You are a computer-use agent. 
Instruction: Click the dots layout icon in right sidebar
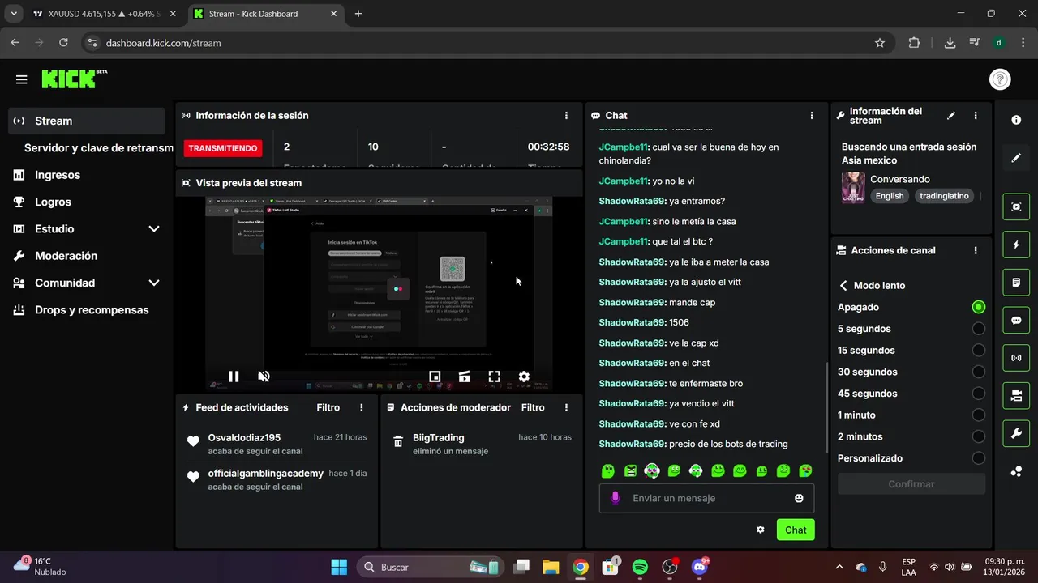tap(1016, 471)
